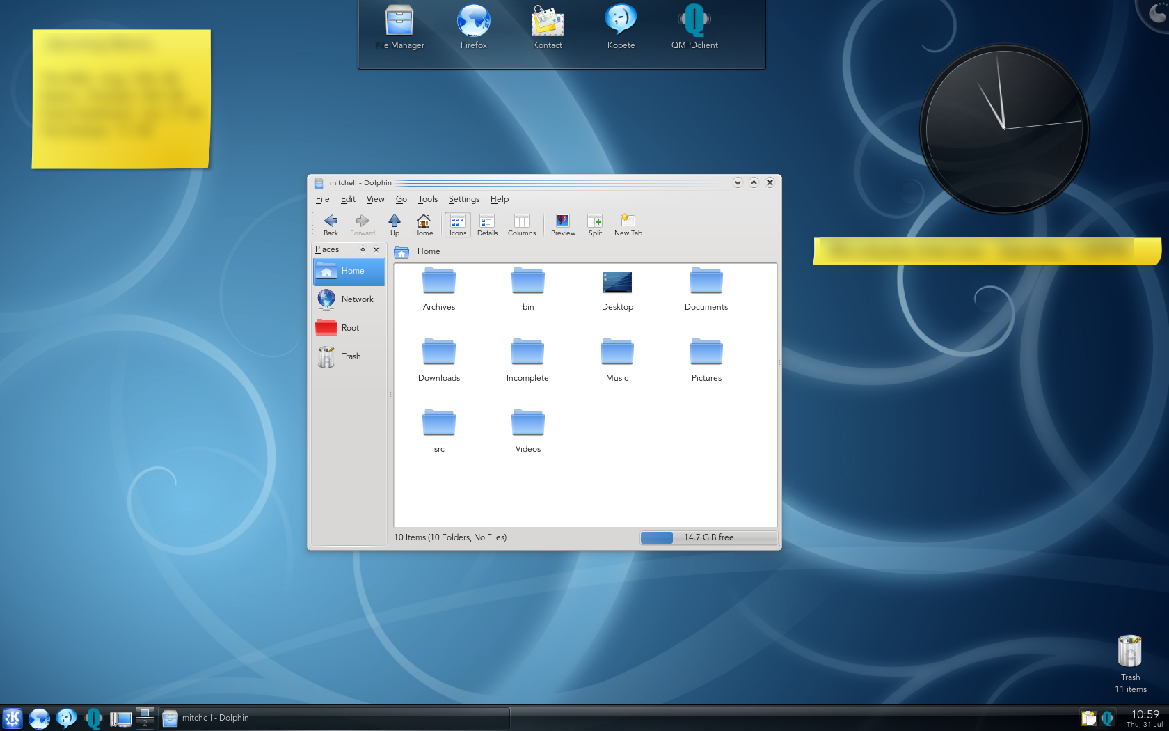The height and width of the screenshot is (731, 1169).
Task: Open the View menu
Action: point(375,199)
